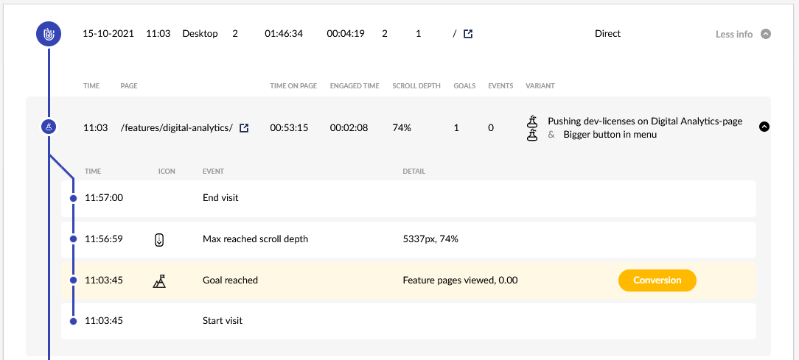The height and width of the screenshot is (360, 799).
Task: Click the scroll depth mouse icon
Action: 159,239
